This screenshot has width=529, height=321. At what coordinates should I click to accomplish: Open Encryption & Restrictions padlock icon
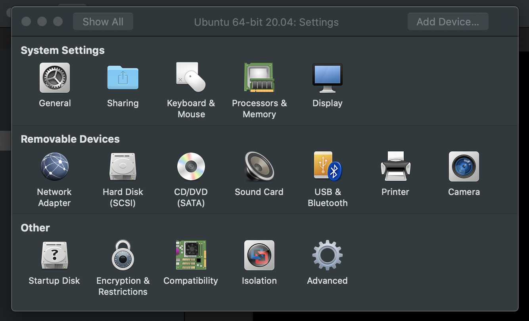pyautogui.click(x=123, y=255)
